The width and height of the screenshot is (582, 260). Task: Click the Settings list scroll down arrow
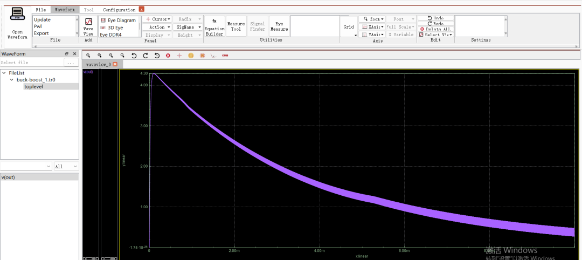point(505,34)
